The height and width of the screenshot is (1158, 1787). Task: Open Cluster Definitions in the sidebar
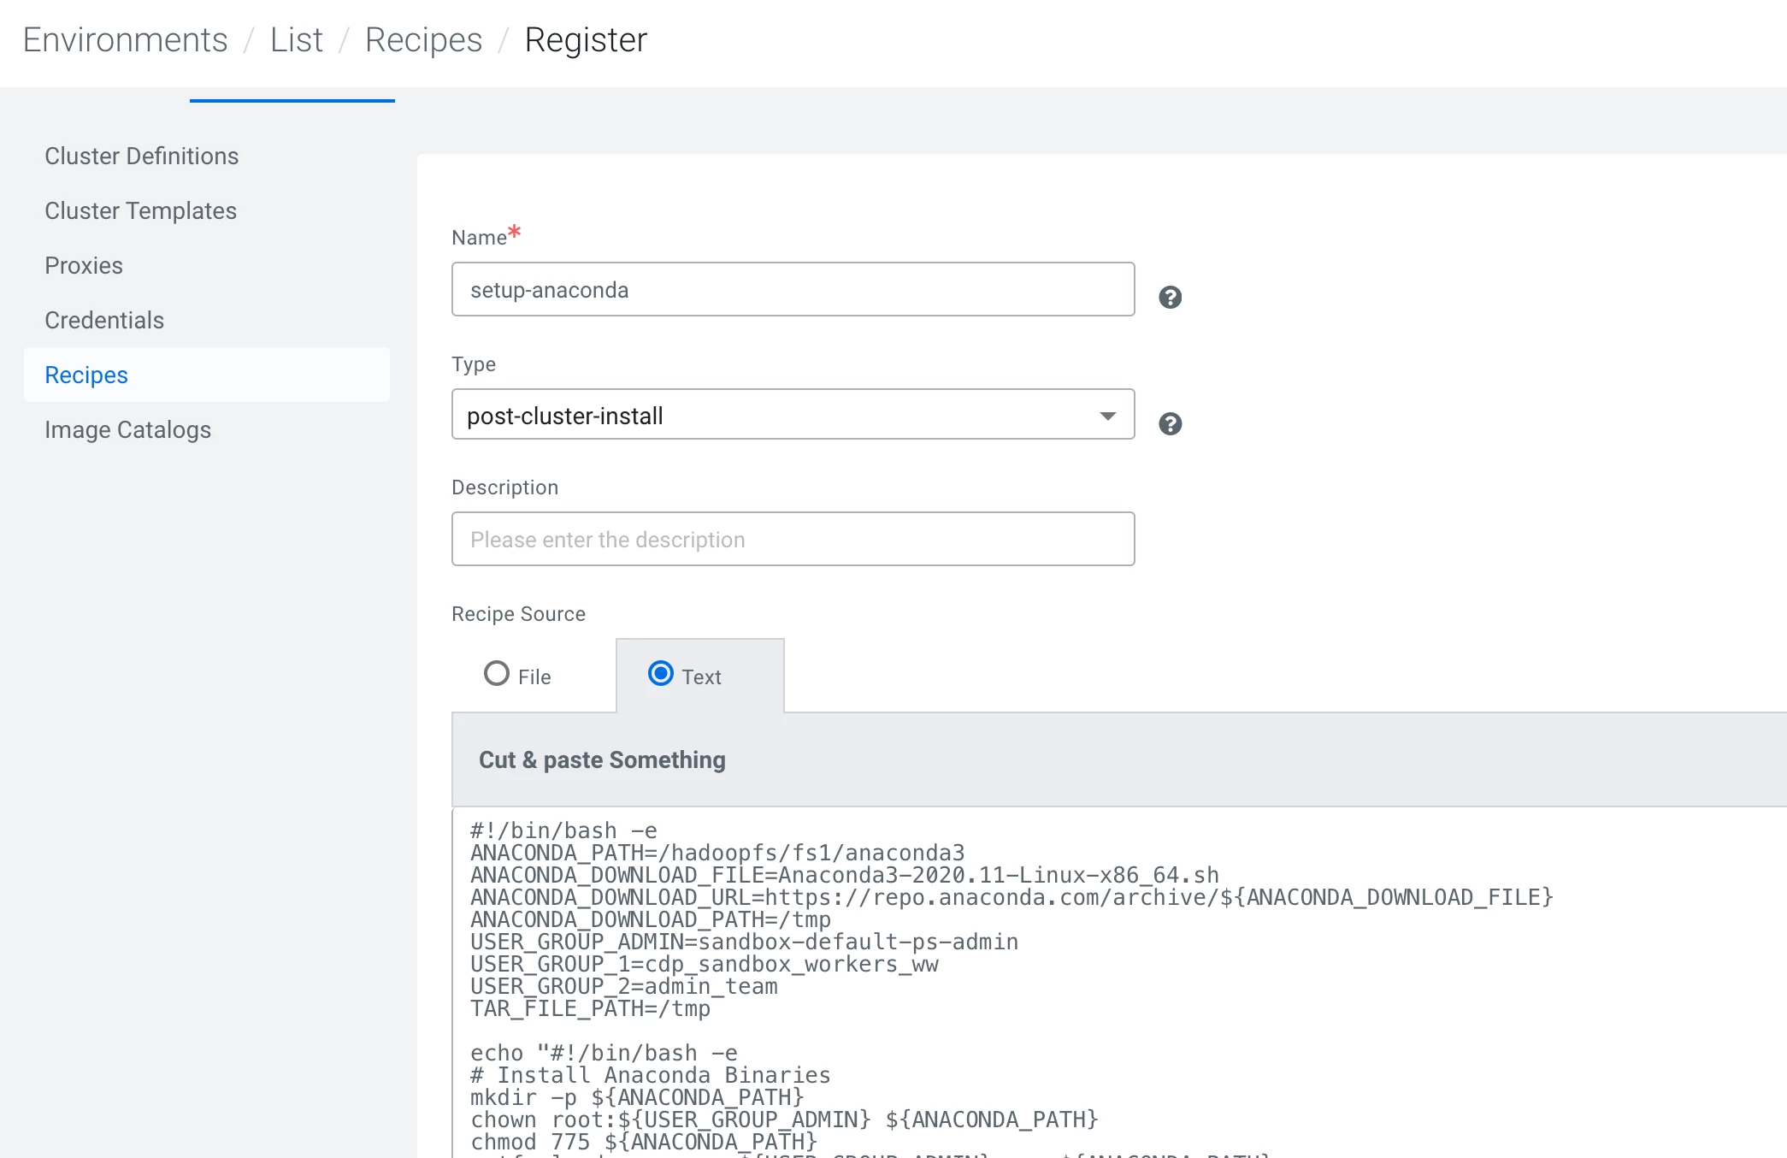pos(141,156)
